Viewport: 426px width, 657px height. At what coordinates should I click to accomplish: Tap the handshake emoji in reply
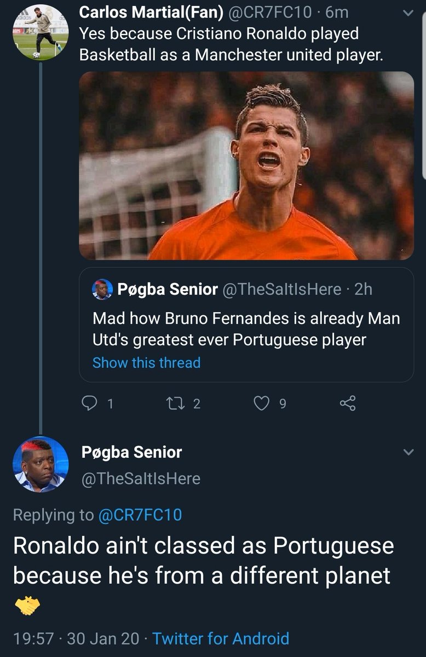26,605
